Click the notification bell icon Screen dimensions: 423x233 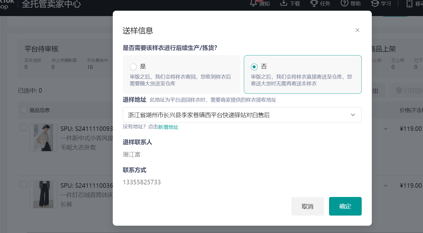(x=253, y=3)
